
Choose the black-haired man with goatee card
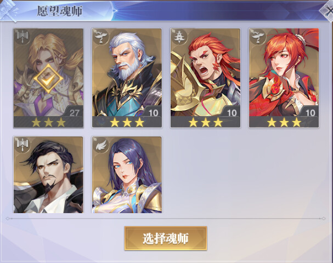(48, 175)
